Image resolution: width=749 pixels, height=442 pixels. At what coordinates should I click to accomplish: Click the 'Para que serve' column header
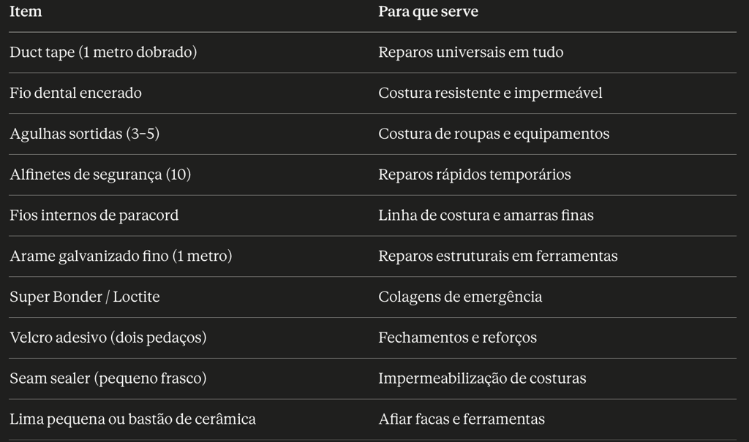[x=428, y=12]
